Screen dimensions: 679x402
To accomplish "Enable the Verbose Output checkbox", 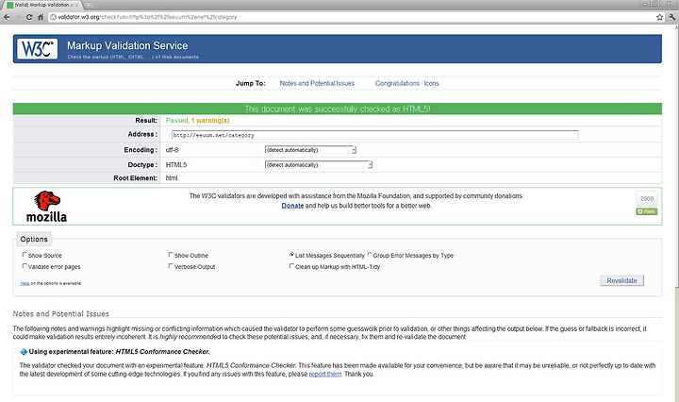I will click(171, 266).
